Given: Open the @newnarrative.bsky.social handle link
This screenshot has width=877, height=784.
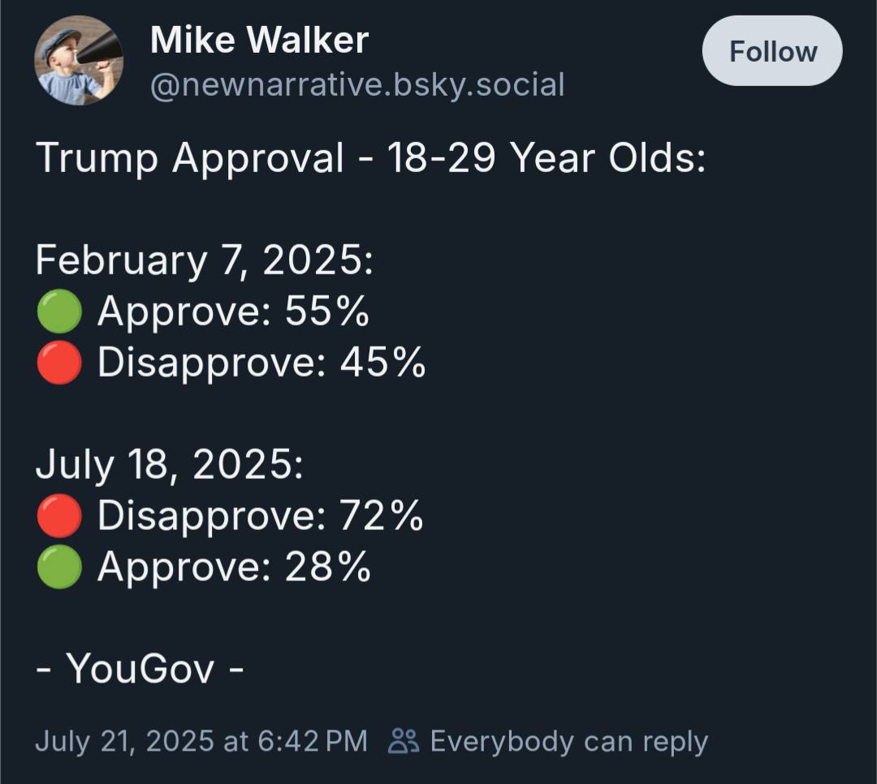Looking at the screenshot, I should coord(357,85).
